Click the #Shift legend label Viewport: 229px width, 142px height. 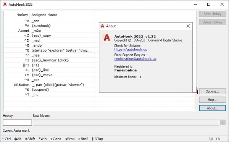[30, 139]
